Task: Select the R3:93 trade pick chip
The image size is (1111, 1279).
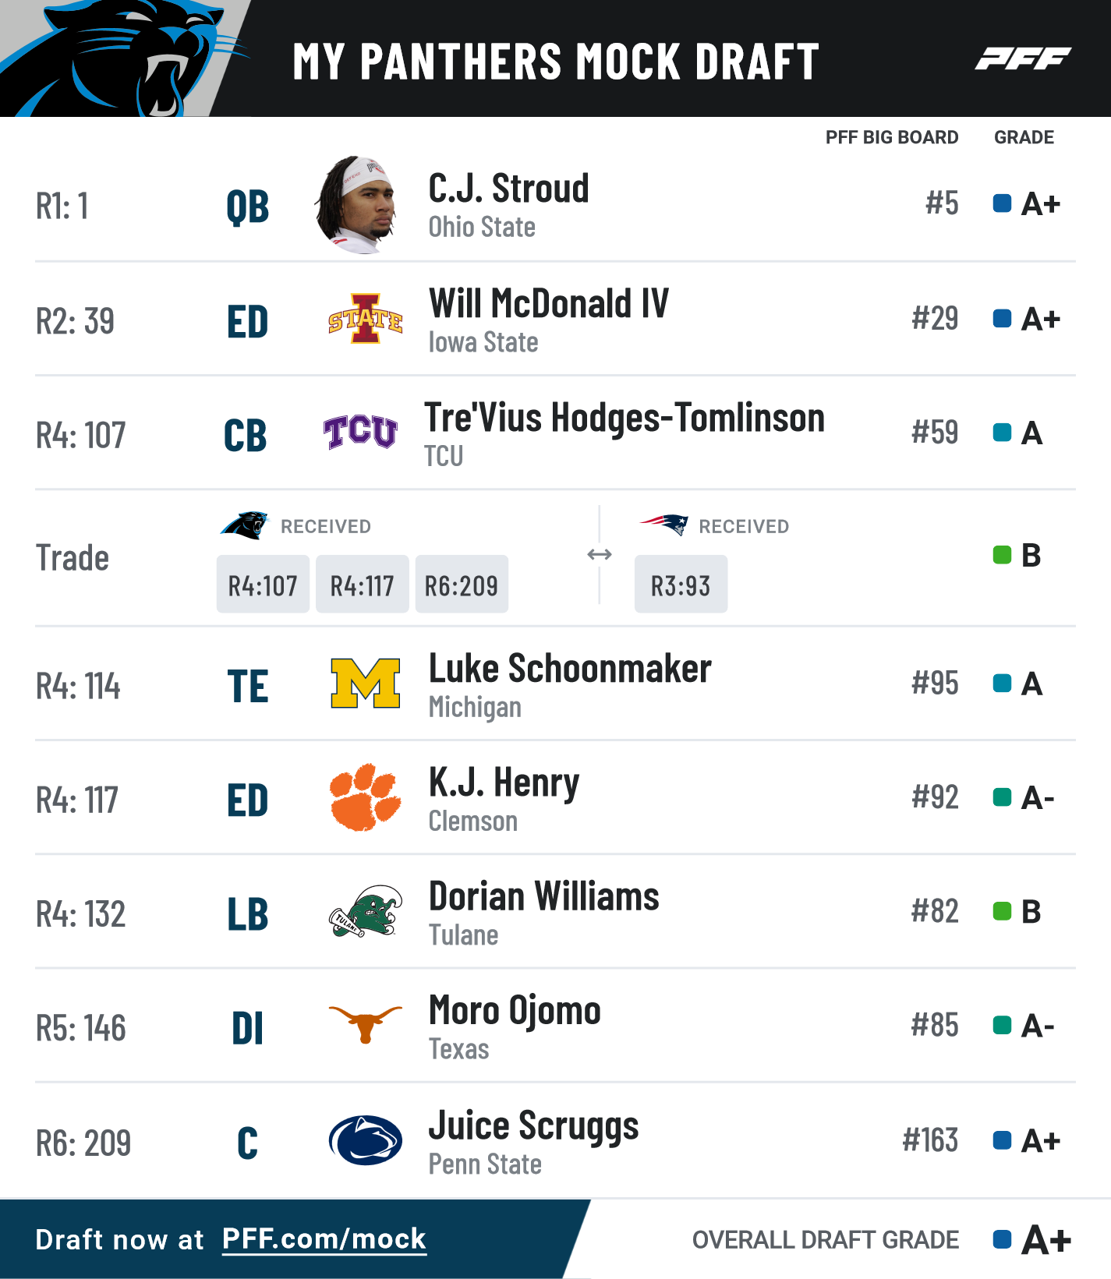Action: coord(681,585)
